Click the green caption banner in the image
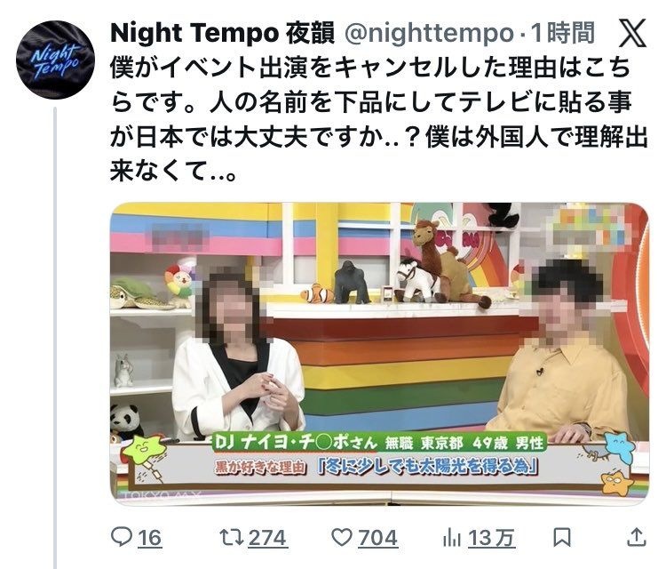This screenshot has width=666, height=569. click(x=379, y=442)
